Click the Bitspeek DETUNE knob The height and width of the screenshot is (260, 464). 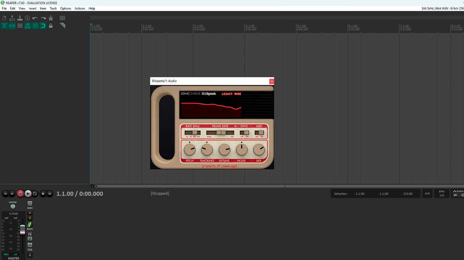[224, 150]
